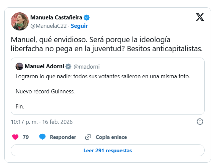Follow the account via Seguir link
The width and height of the screenshot is (216, 168).
(79, 26)
